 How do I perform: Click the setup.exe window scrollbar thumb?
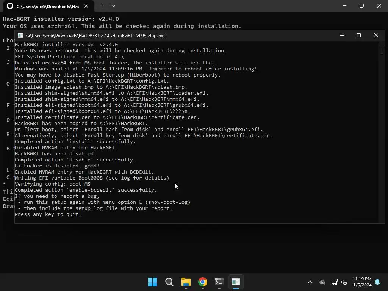click(382, 51)
